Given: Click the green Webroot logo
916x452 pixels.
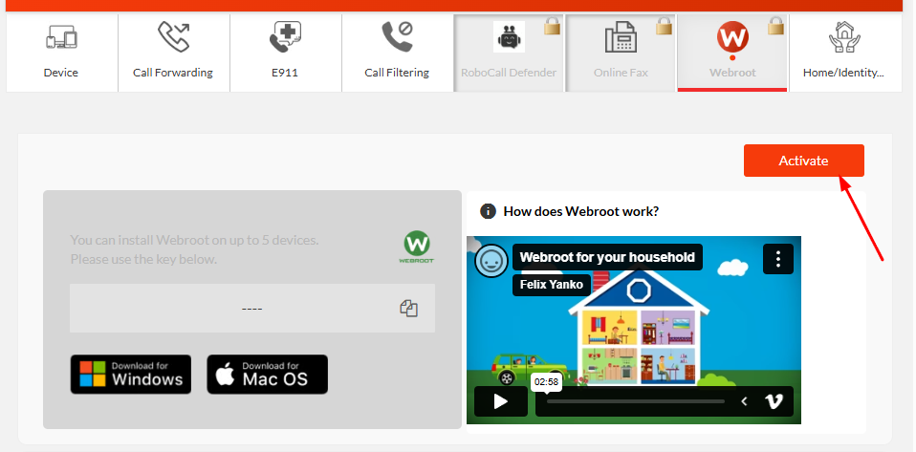Looking at the screenshot, I should coord(417,248).
